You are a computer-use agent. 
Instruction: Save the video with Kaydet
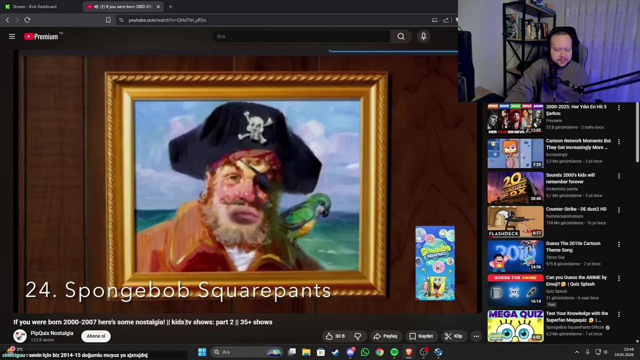421,336
